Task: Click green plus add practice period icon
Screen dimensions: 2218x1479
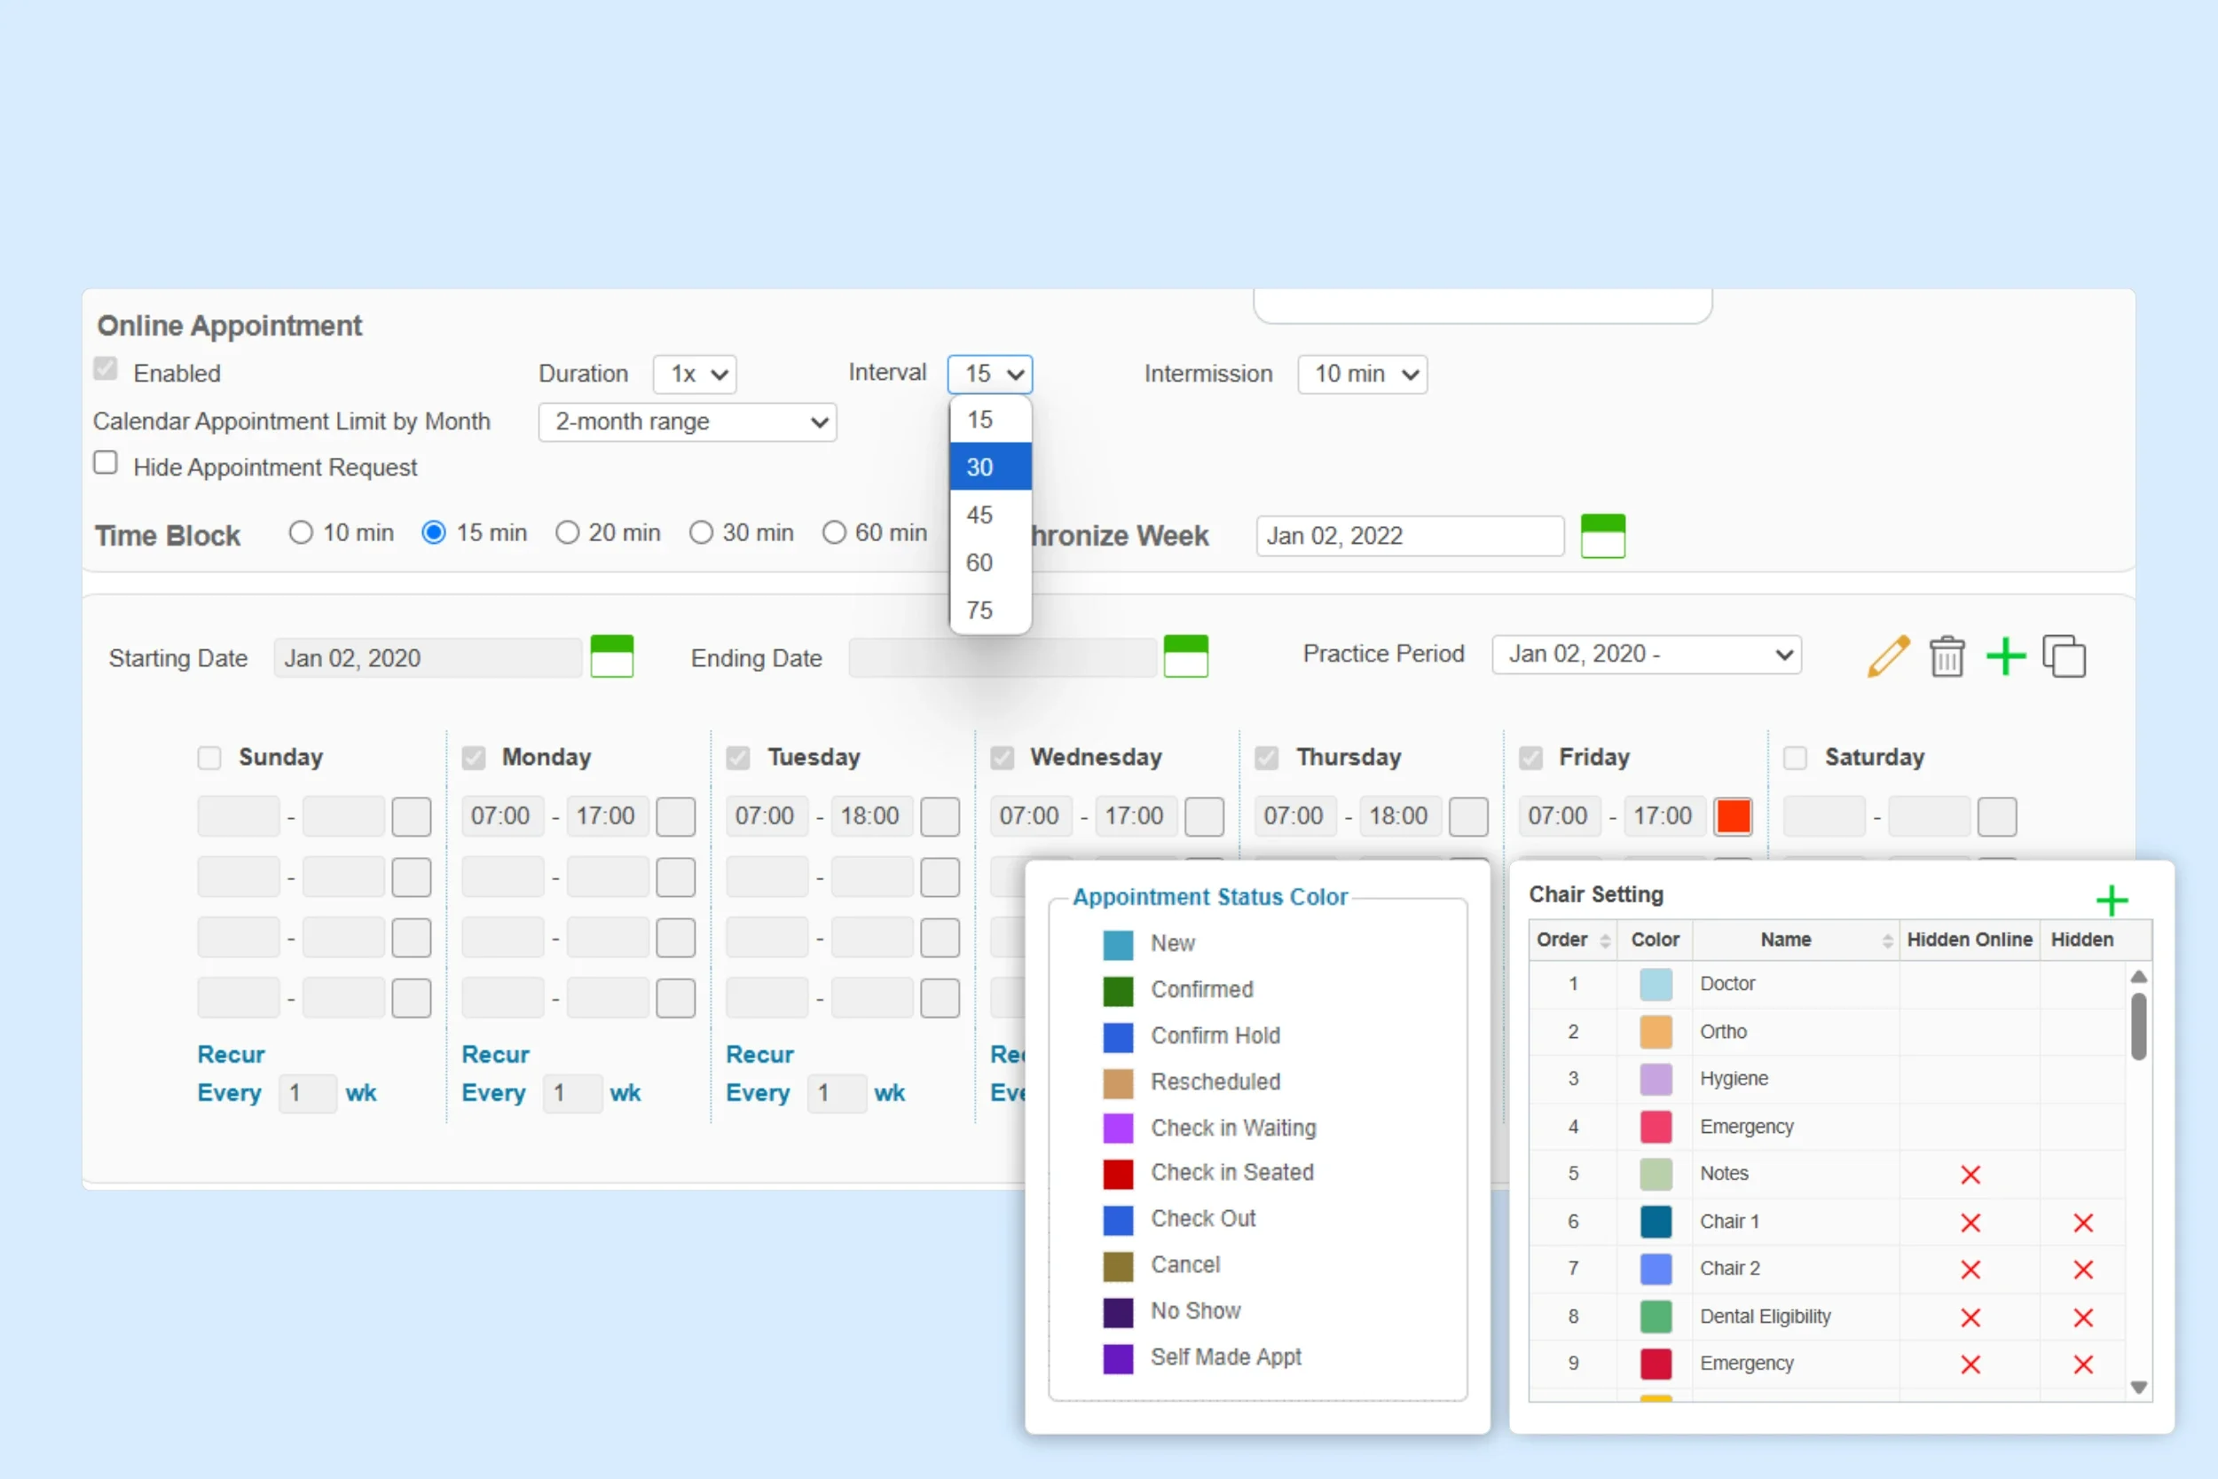Action: coord(2006,656)
